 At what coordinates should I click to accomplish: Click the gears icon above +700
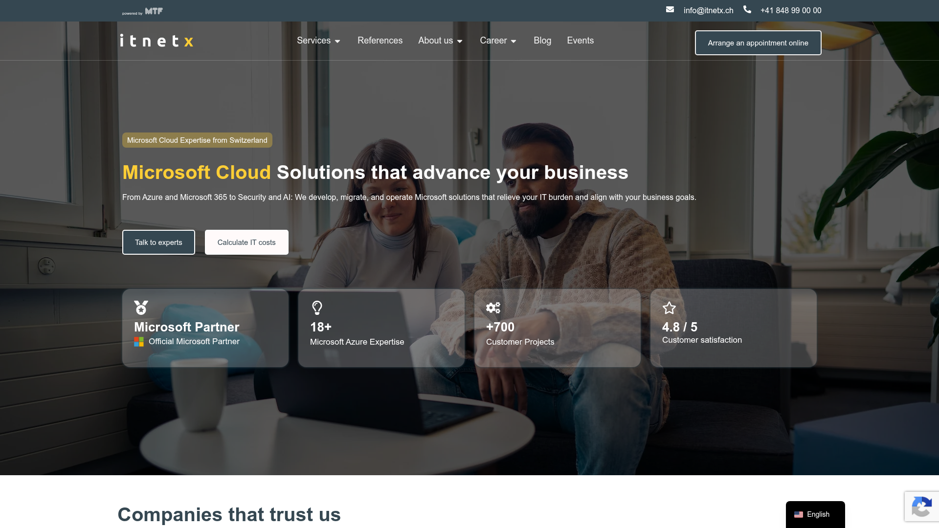(493, 308)
